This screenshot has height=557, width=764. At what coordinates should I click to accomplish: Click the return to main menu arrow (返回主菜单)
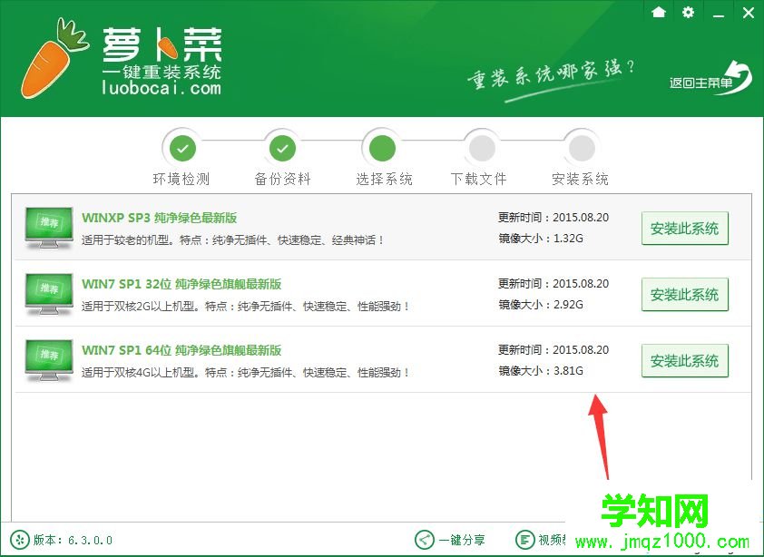[710, 78]
